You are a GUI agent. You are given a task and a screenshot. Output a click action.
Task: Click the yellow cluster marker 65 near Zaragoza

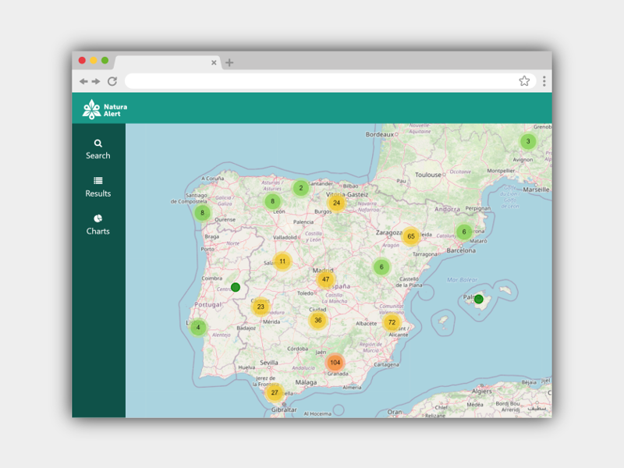tap(411, 236)
